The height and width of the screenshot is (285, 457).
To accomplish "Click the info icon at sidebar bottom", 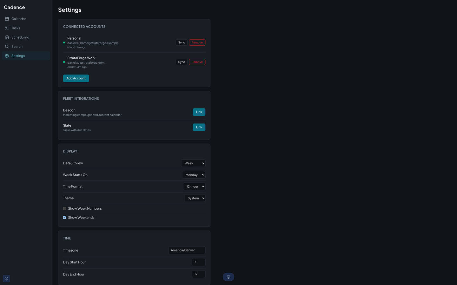I will click(x=6, y=279).
